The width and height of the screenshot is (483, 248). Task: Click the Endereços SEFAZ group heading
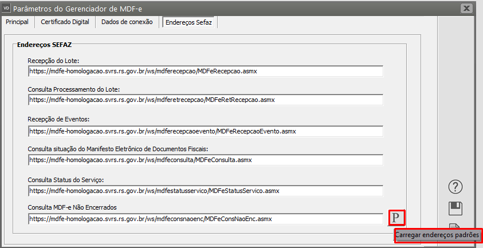44,44
